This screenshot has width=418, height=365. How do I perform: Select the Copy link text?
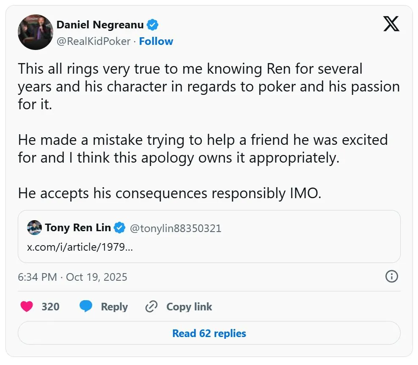coord(189,307)
